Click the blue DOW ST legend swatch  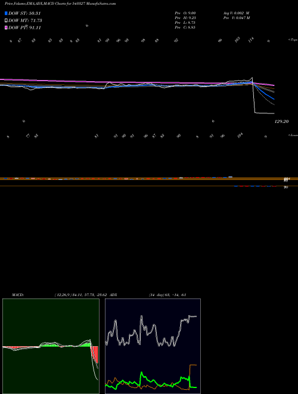point(7,13)
